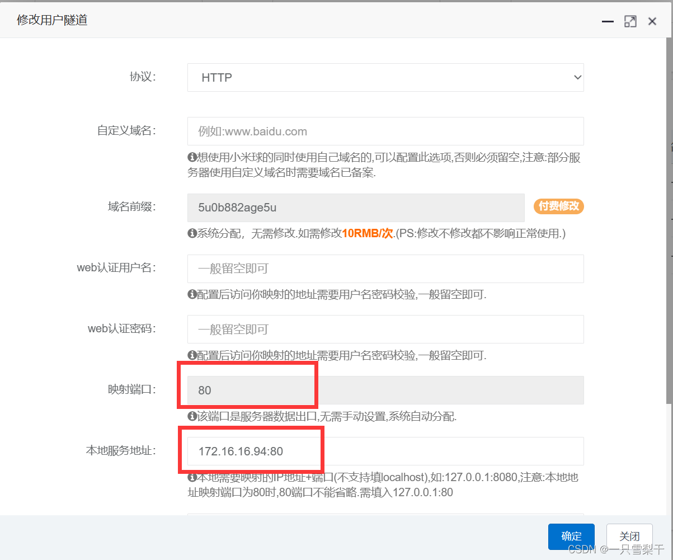
Task: Click the info icon below 自定义域名 field
Action: (191, 157)
